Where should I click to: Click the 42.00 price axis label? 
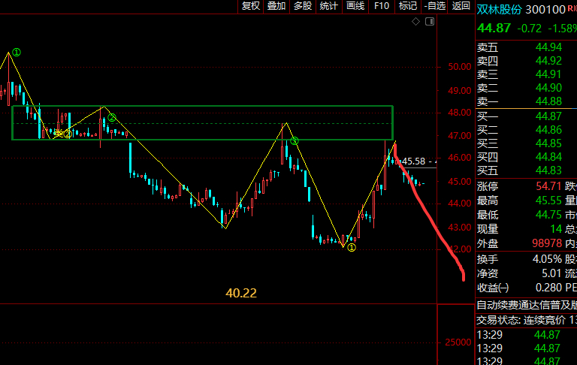pyautogui.click(x=459, y=249)
